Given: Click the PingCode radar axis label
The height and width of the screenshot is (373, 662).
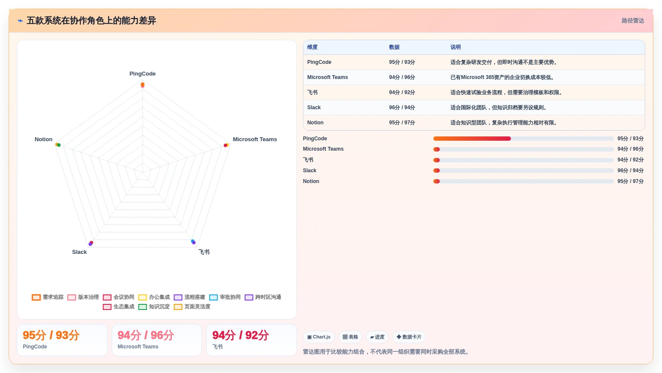Looking at the screenshot, I should click(x=142, y=74).
